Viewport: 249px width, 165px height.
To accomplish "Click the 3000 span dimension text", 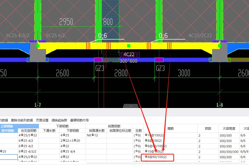I will pyautogui.click(x=184, y=73).
